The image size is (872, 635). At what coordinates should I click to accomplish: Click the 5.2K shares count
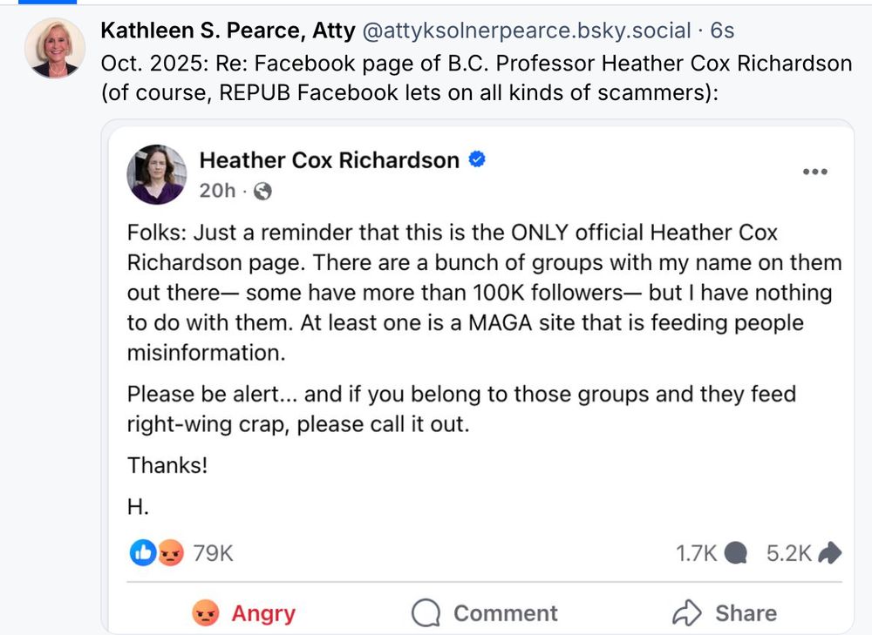[x=788, y=552]
